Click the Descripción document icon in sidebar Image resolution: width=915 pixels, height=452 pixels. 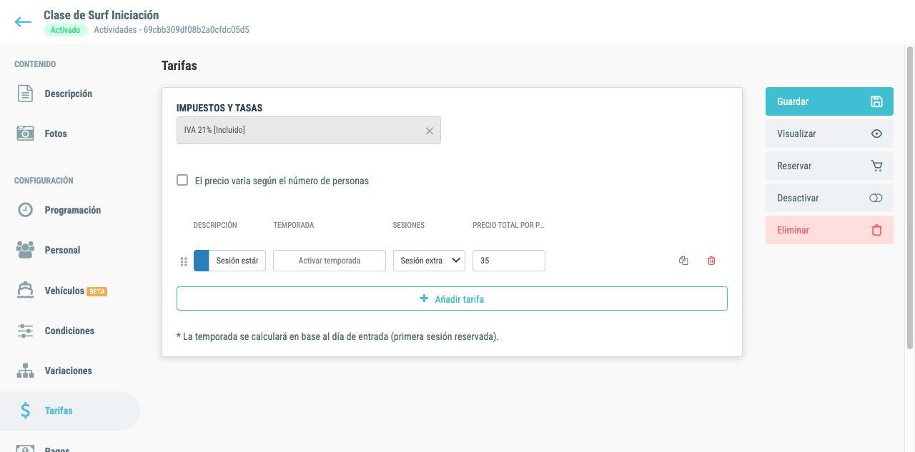(25, 94)
